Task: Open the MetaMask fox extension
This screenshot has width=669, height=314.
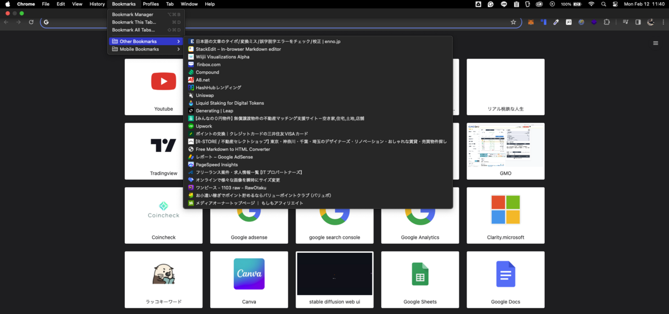Action: (531, 22)
